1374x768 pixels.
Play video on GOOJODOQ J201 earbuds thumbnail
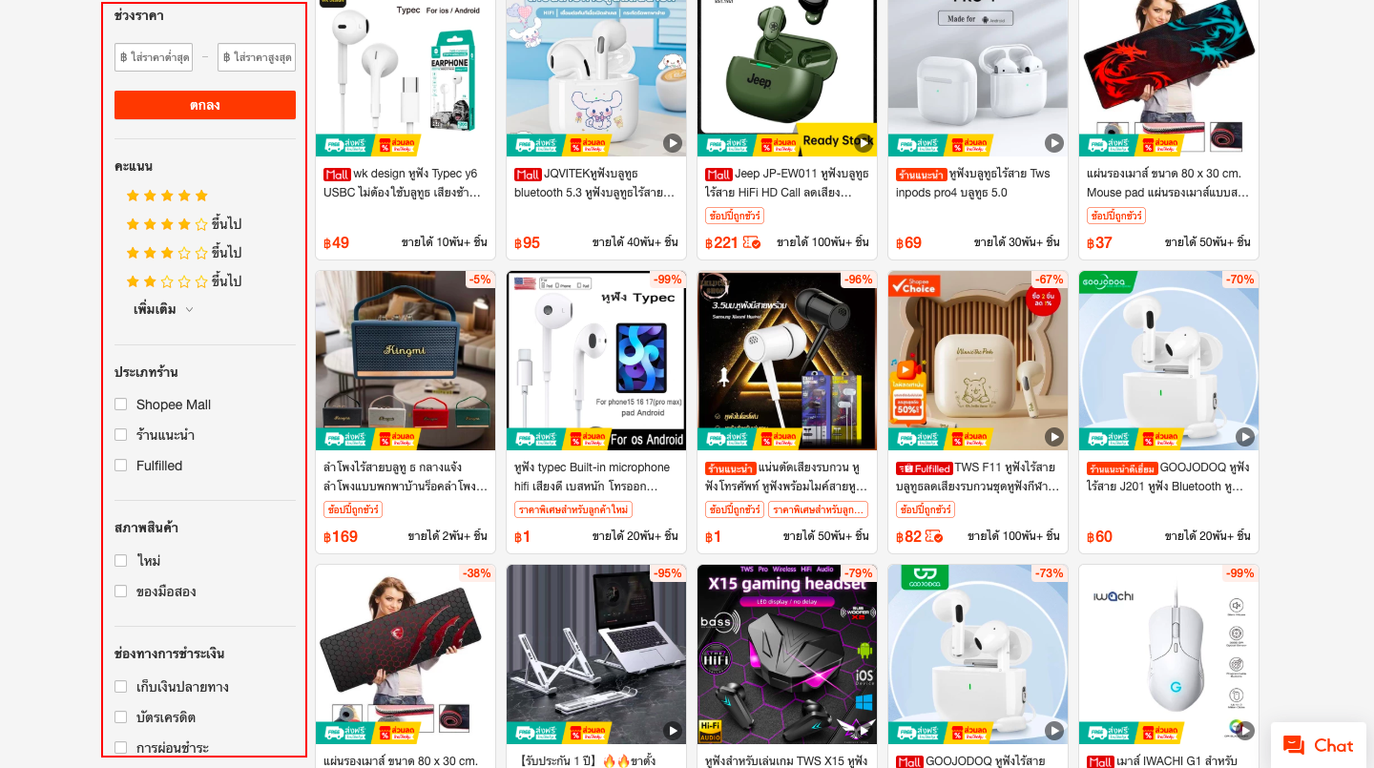[1245, 437]
